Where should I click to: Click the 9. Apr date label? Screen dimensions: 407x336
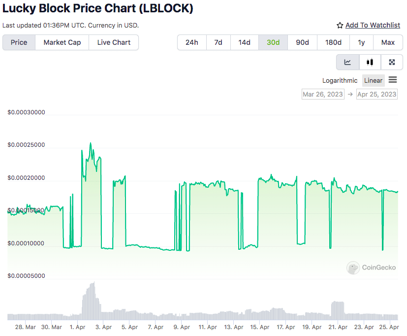click(x=182, y=327)
